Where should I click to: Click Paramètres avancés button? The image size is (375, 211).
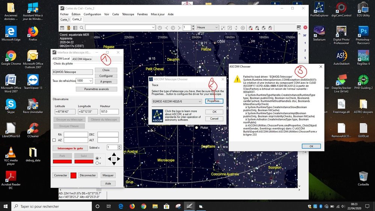[96, 89]
